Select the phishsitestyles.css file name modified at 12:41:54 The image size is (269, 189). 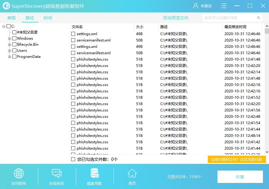92,123
